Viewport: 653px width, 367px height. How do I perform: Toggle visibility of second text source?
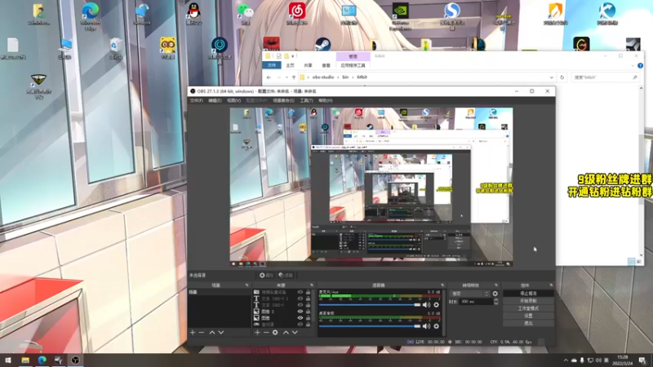[300, 305]
